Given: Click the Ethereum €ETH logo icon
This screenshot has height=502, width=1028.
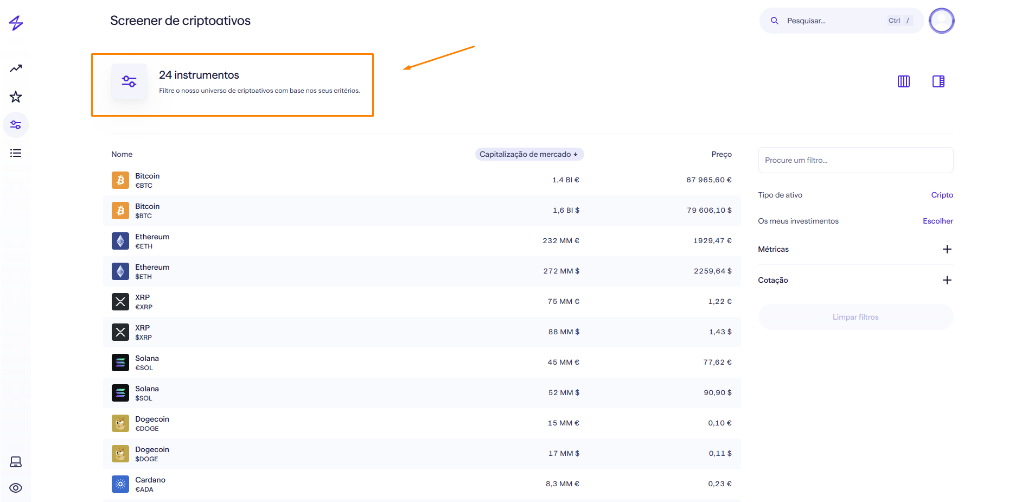Looking at the screenshot, I should pyautogui.click(x=120, y=241).
